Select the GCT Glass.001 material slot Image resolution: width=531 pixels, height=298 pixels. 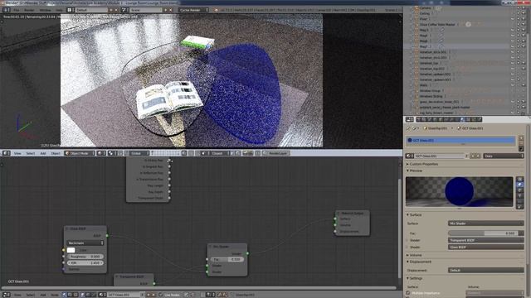coord(460,140)
